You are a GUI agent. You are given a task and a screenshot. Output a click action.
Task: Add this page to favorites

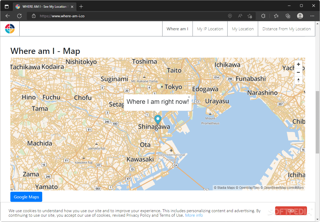point(250,16)
